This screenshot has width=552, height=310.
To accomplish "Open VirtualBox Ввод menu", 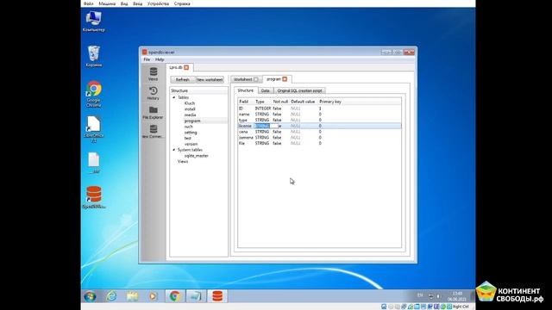I will [138, 3].
